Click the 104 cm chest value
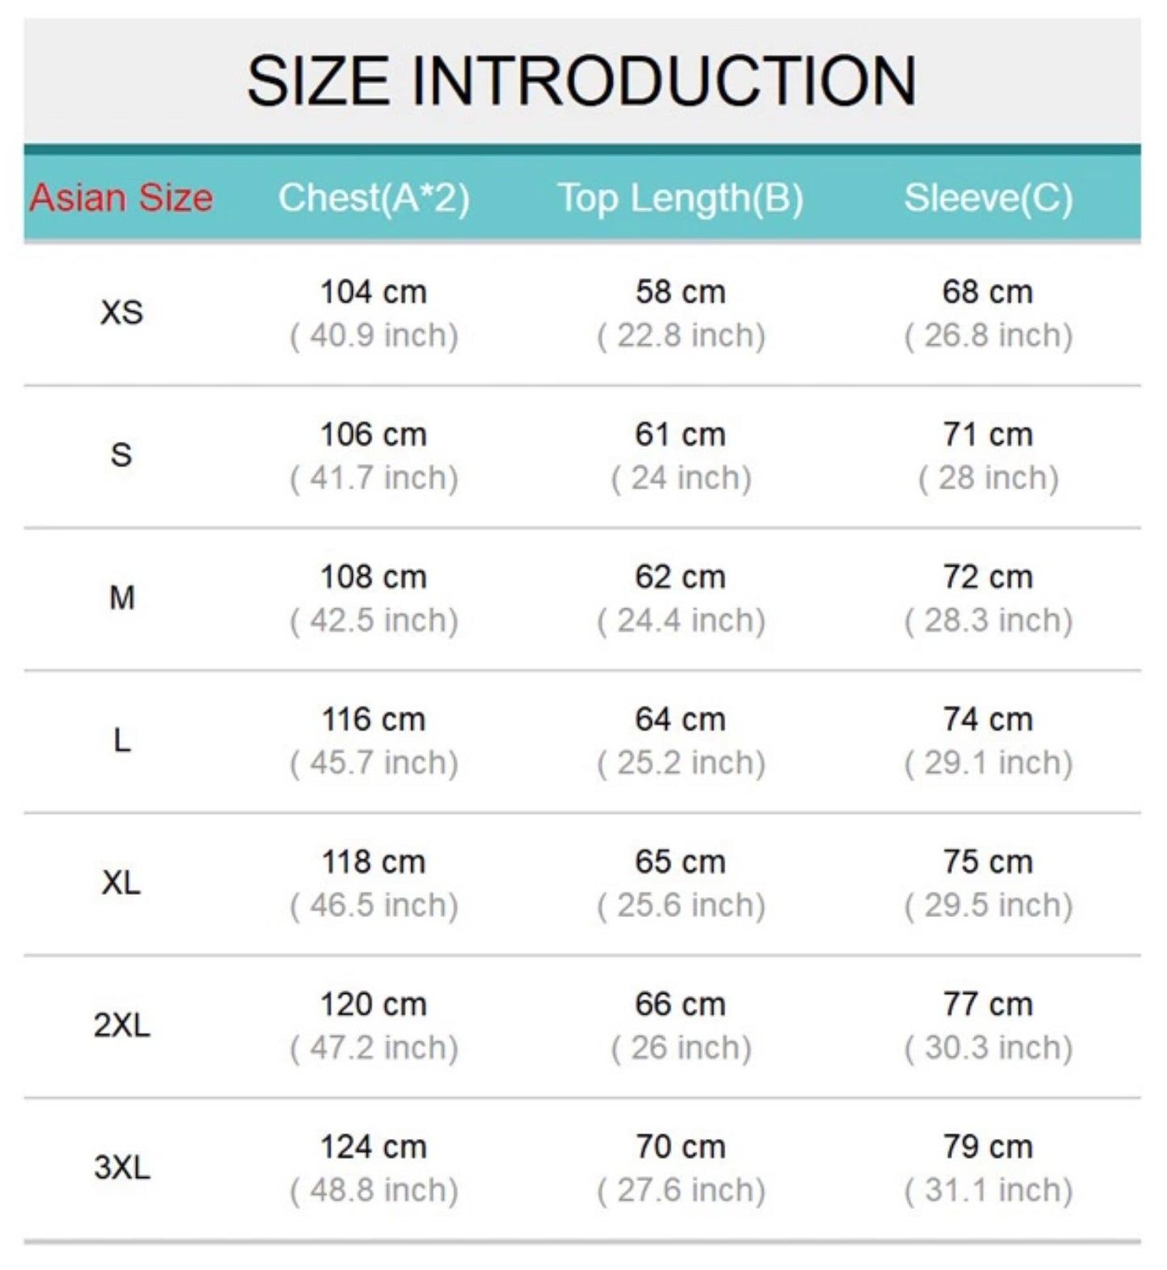Screen dimensions: 1167x1270 pyautogui.click(x=374, y=292)
